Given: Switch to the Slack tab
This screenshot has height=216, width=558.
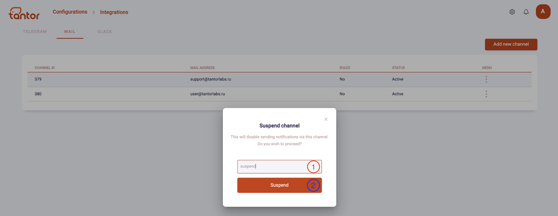Looking at the screenshot, I should 105,32.
